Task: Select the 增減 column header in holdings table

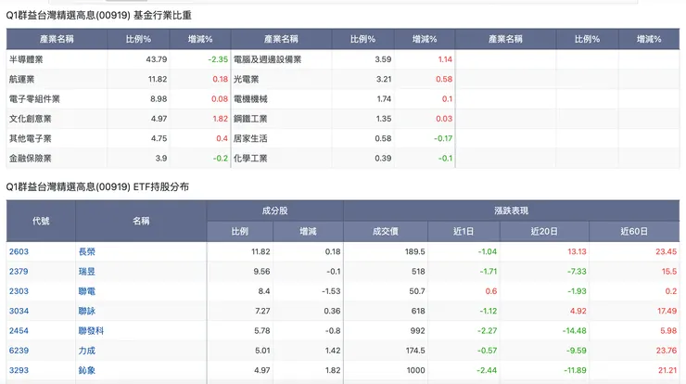Action: click(308, 231)
